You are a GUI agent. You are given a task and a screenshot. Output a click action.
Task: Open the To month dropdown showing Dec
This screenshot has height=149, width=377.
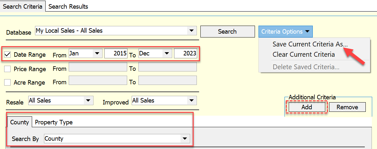click(155, 54)
